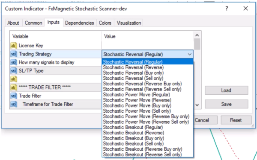Pick Stochastic Breakout (Buy only)
This screenshot has width=257, height=160.
pyautogui.click(x=147, y=138)
